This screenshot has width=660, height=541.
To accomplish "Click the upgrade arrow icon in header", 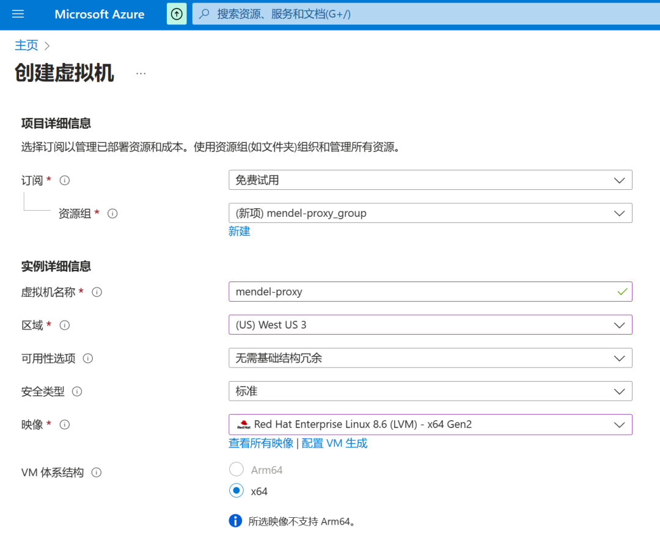I will [x=177, y=14].
